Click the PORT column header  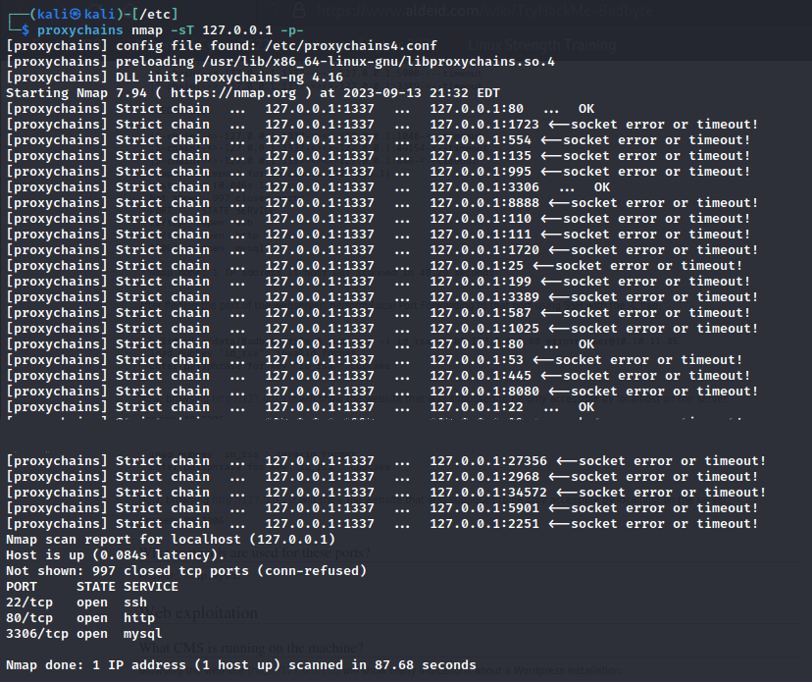click(22, 587)
